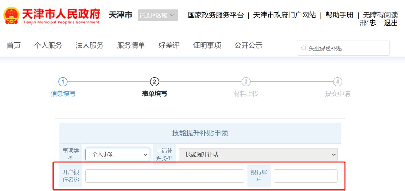Select step 2 表单填写
Image resolution: width=405 pixels, height=191 pixels.
[155, 87]
